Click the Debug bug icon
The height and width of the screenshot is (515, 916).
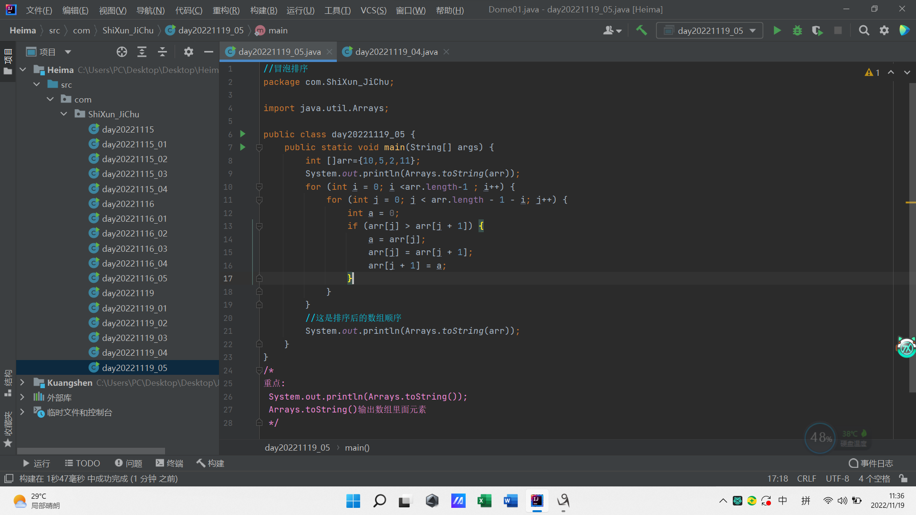[x=797, y=31]
